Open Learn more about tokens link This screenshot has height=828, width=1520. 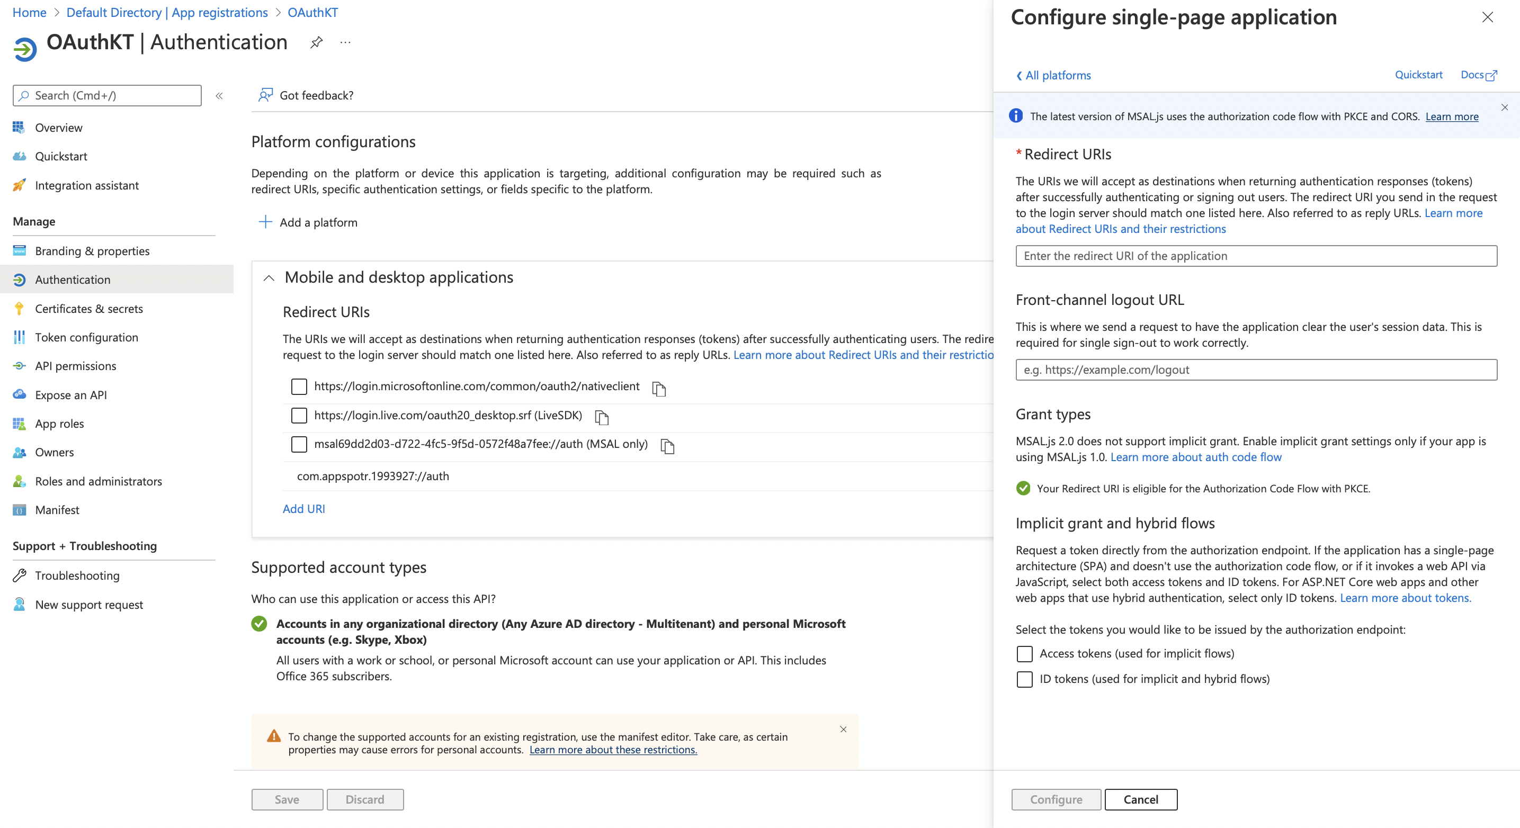point(1406,598)
